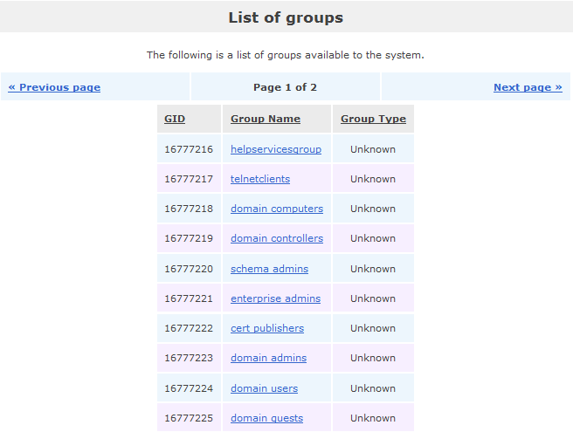Click GID 16777216 cell
The height and width of the screenshot is (432, 573).
[189, 149]
